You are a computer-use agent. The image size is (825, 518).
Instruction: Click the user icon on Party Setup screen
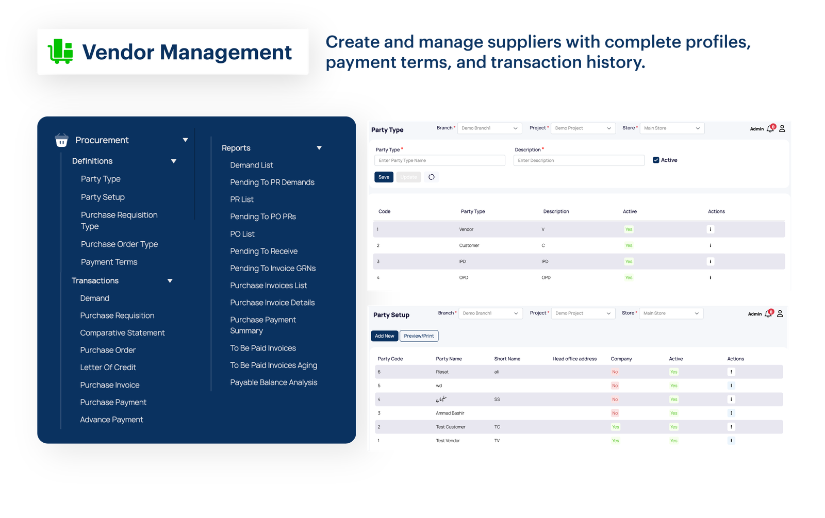(780, 313)
